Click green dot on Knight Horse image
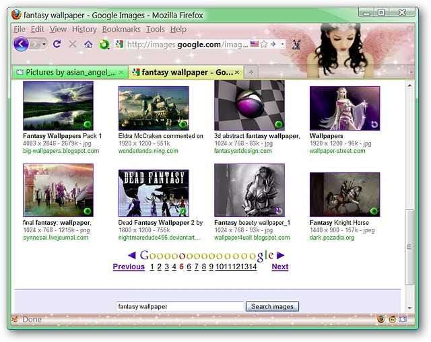431x342 pixels. [374, 211]
